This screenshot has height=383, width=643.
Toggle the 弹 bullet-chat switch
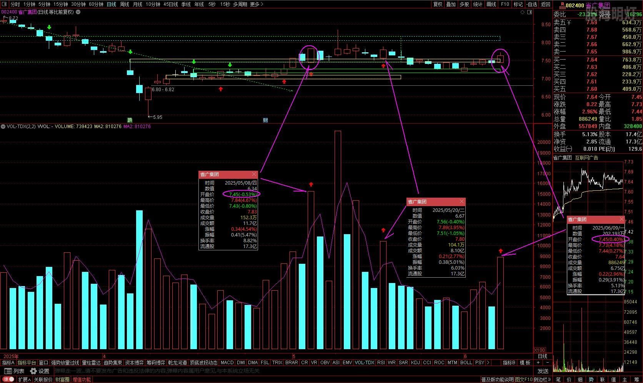coord(8,380)
